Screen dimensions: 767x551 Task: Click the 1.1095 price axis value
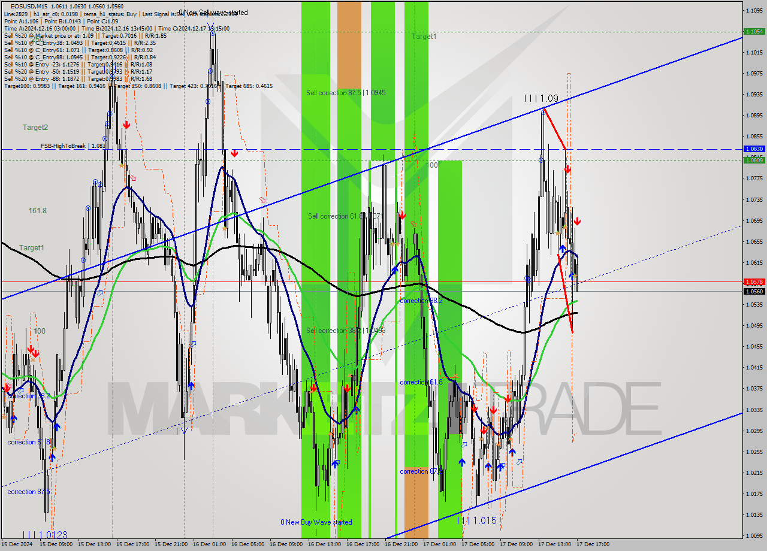point(754,10)
